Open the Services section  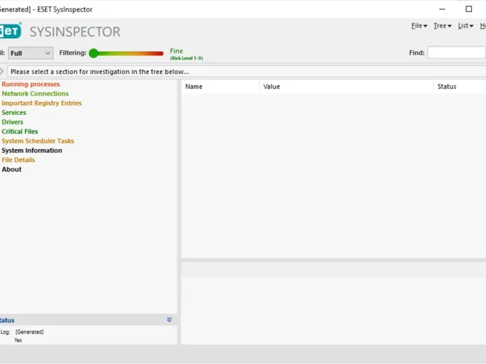(14, 113)
